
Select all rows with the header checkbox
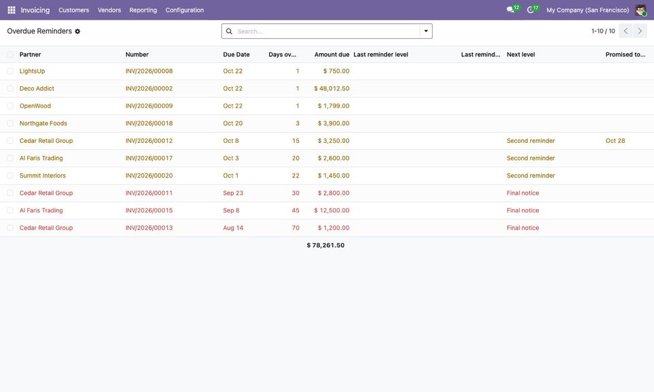point(10,54)
